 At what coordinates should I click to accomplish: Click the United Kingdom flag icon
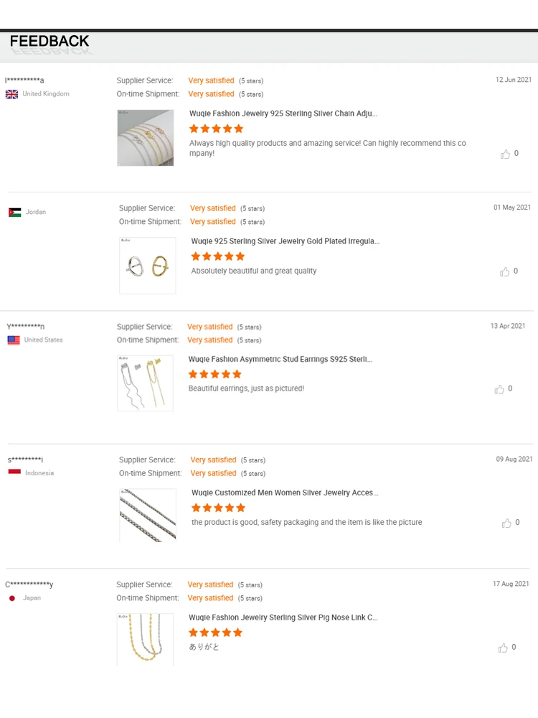coord(12,94)
